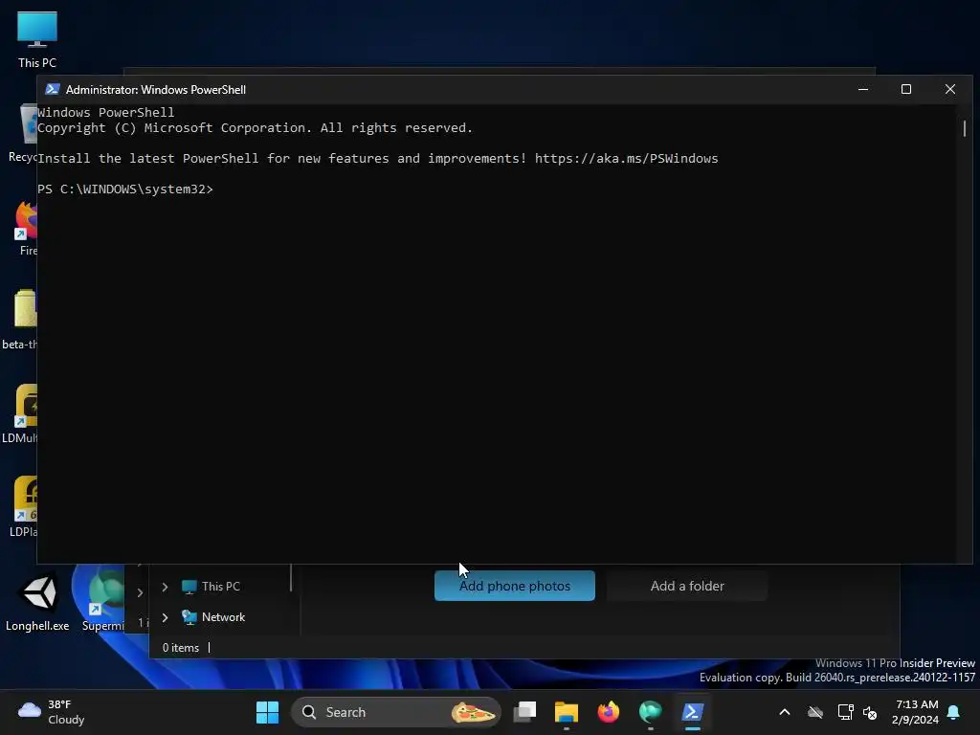The height and width of the screenshot is (735, 980).
Task: Select Network tree item in Explorer
Action: tap(213, 617)
